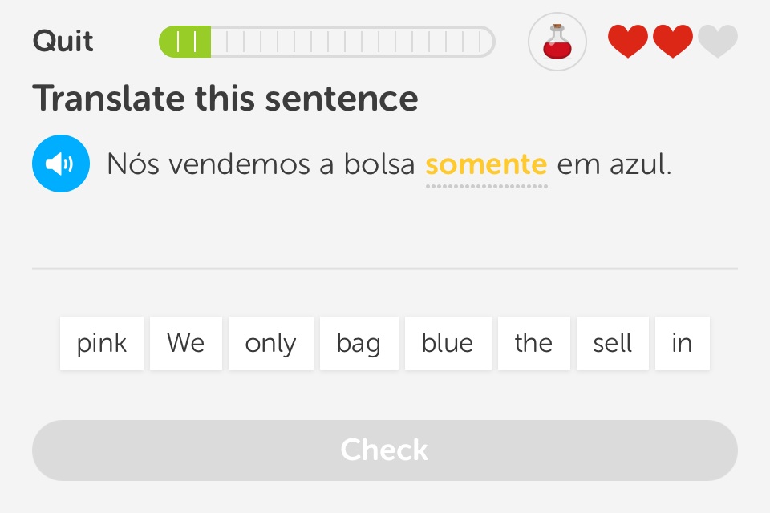Show hint for highlighted word "somente"
Image resolution: width=770 pixels, height=513 pixels.
pos(486,165)
